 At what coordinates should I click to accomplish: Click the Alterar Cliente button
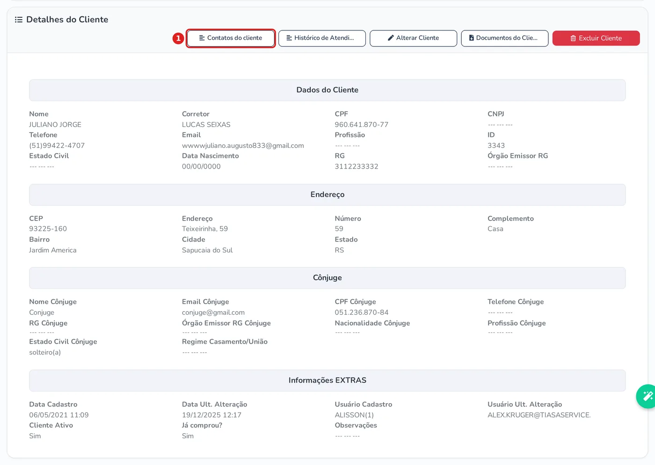[x=413, y=38]
